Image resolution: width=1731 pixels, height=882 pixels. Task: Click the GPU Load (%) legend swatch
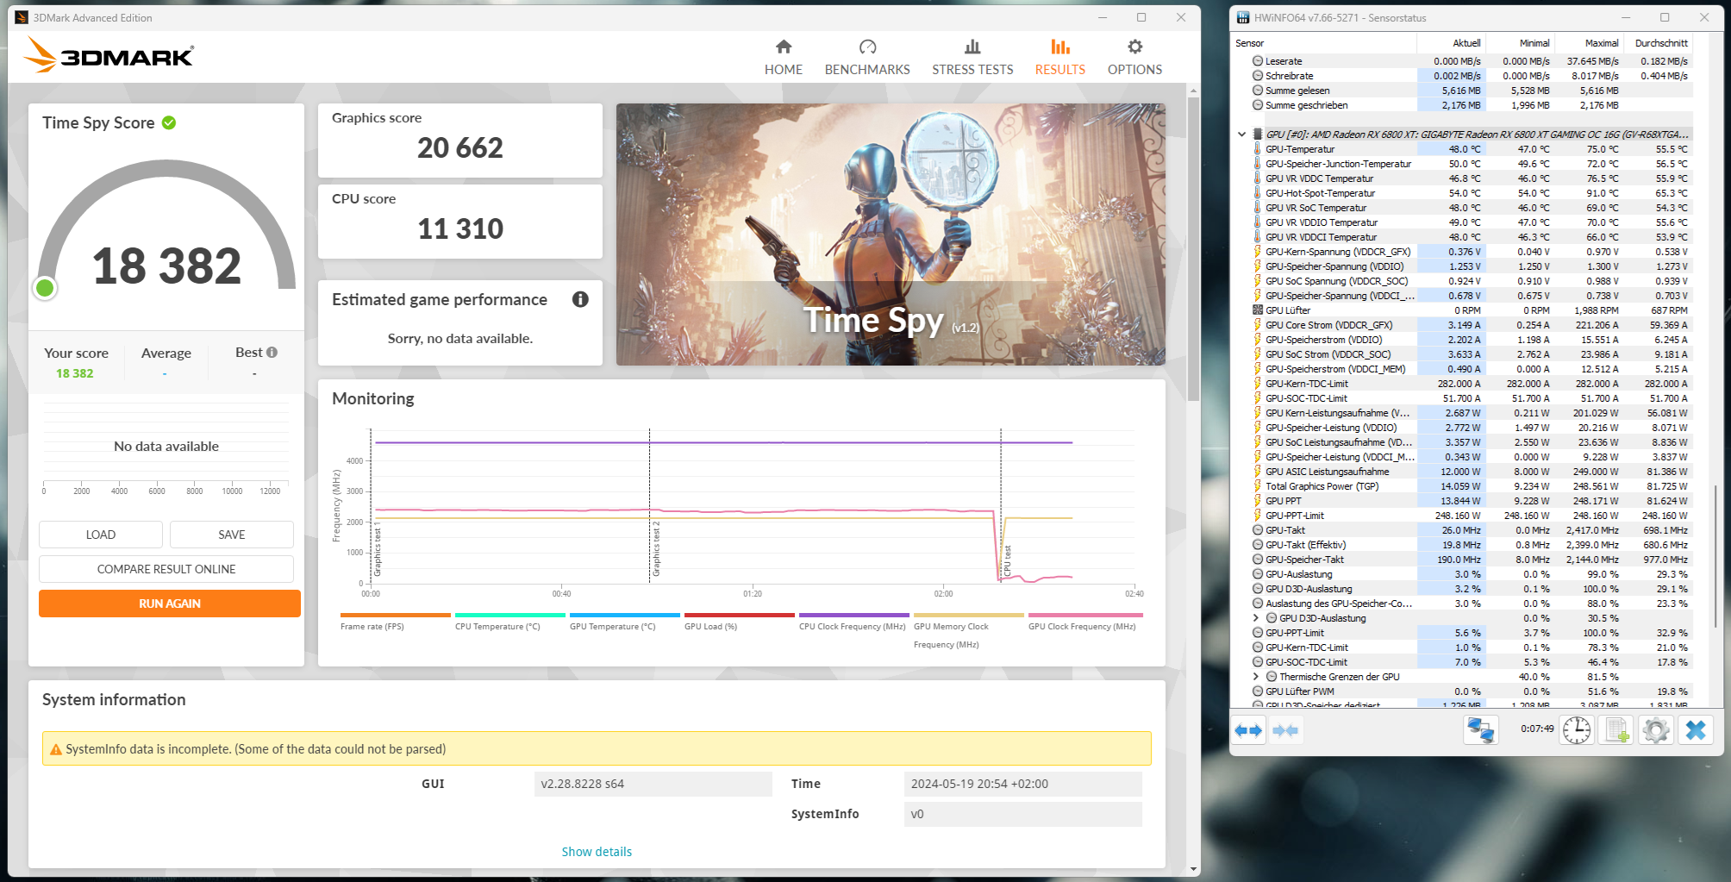click(x=740, y=615)
